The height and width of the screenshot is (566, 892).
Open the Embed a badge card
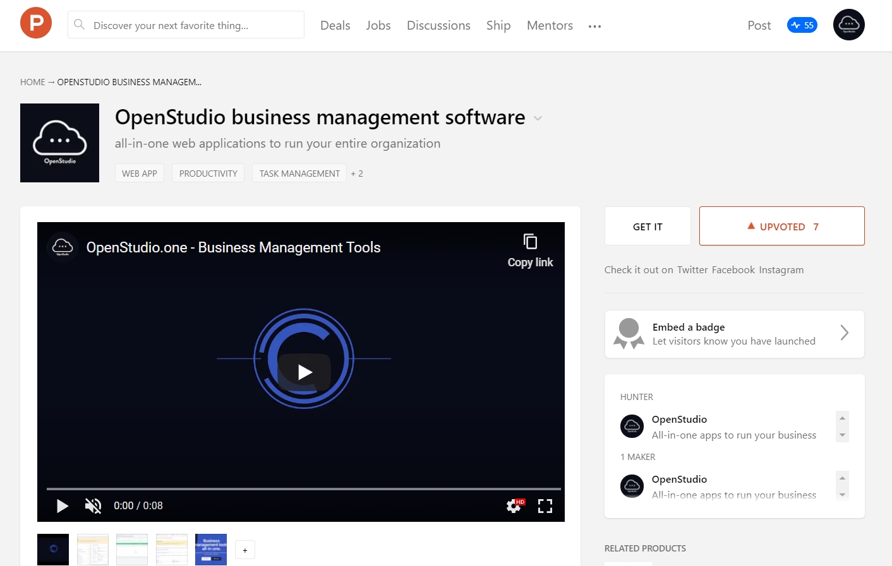(735, 334)
